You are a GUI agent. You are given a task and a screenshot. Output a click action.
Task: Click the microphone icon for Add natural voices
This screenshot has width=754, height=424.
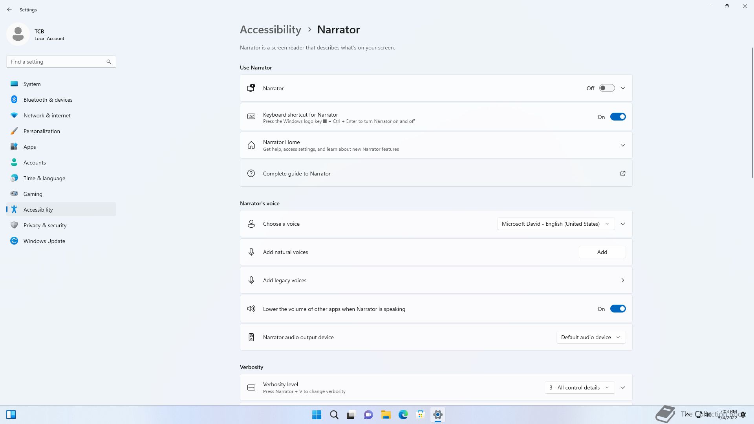pos(251,252)
